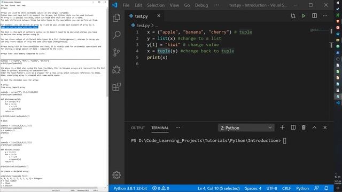Close the terminal panel

[x=325, y=127]
